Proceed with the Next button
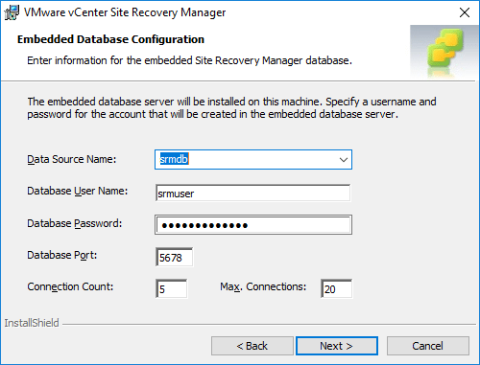Viewport: 480px width, 365px height. coord(337,346)
